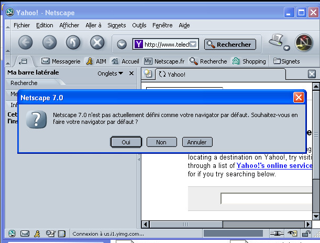Open Navigator from status bar icon
Viewport: 320px width, 243px height.
(x=12, y=234)
